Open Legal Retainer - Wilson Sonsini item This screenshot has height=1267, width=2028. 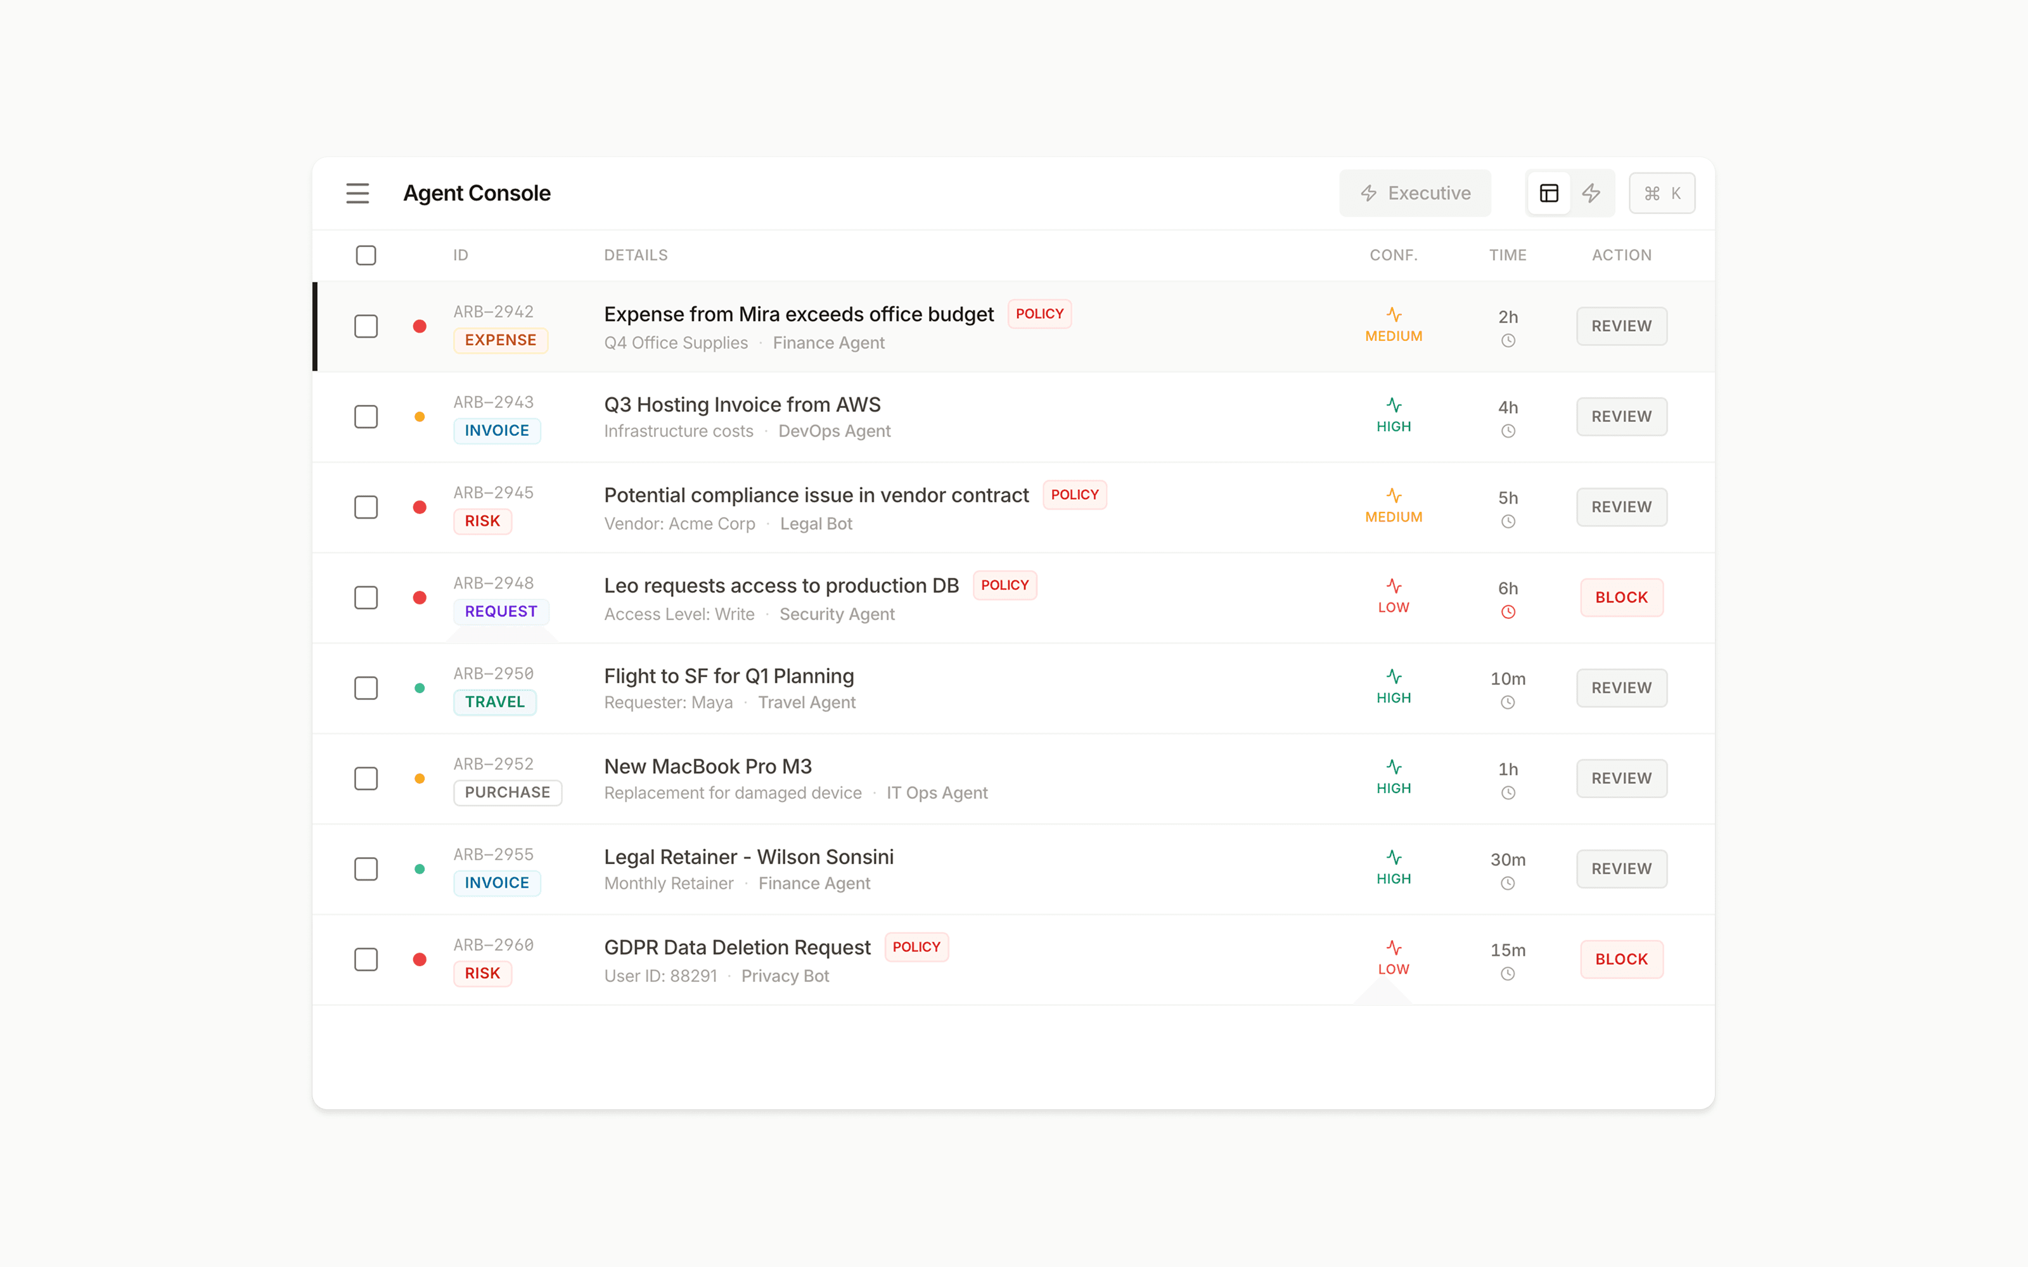click(x=748, y=856)
